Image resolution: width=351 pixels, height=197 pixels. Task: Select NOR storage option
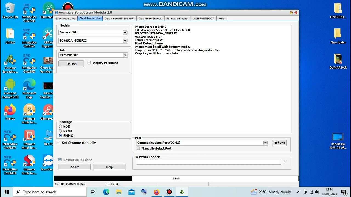pos(60,126)
